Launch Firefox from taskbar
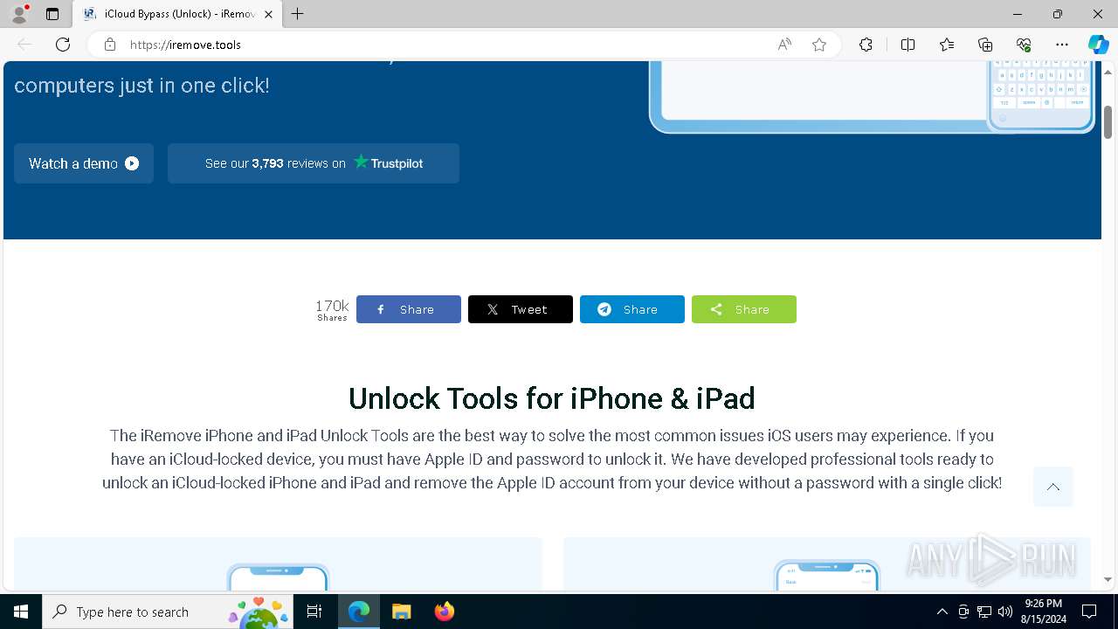 (x=444, y=612)
